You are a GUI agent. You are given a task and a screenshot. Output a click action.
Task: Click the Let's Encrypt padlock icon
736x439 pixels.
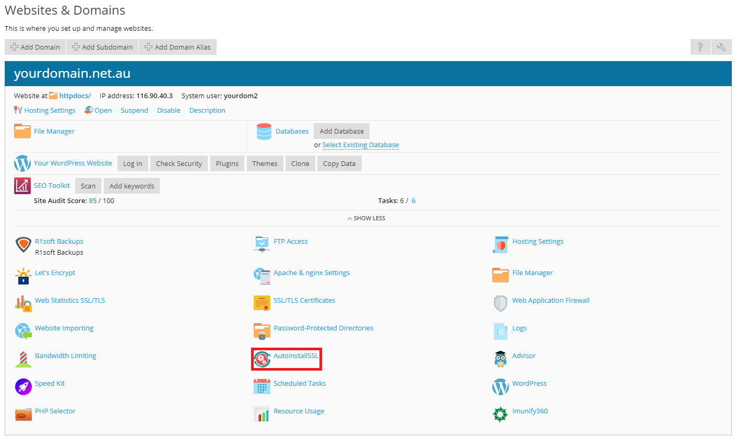click(x=23, y=276)
